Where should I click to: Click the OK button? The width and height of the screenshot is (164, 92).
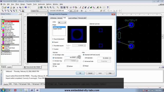tap(80, 73)
